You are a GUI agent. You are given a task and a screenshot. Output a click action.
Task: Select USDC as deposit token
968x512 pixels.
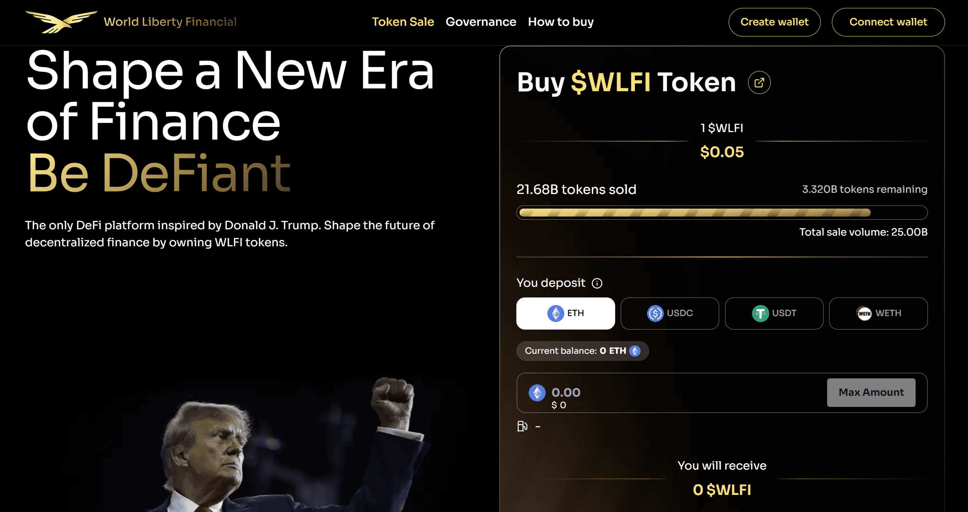[x=670, y=313]
